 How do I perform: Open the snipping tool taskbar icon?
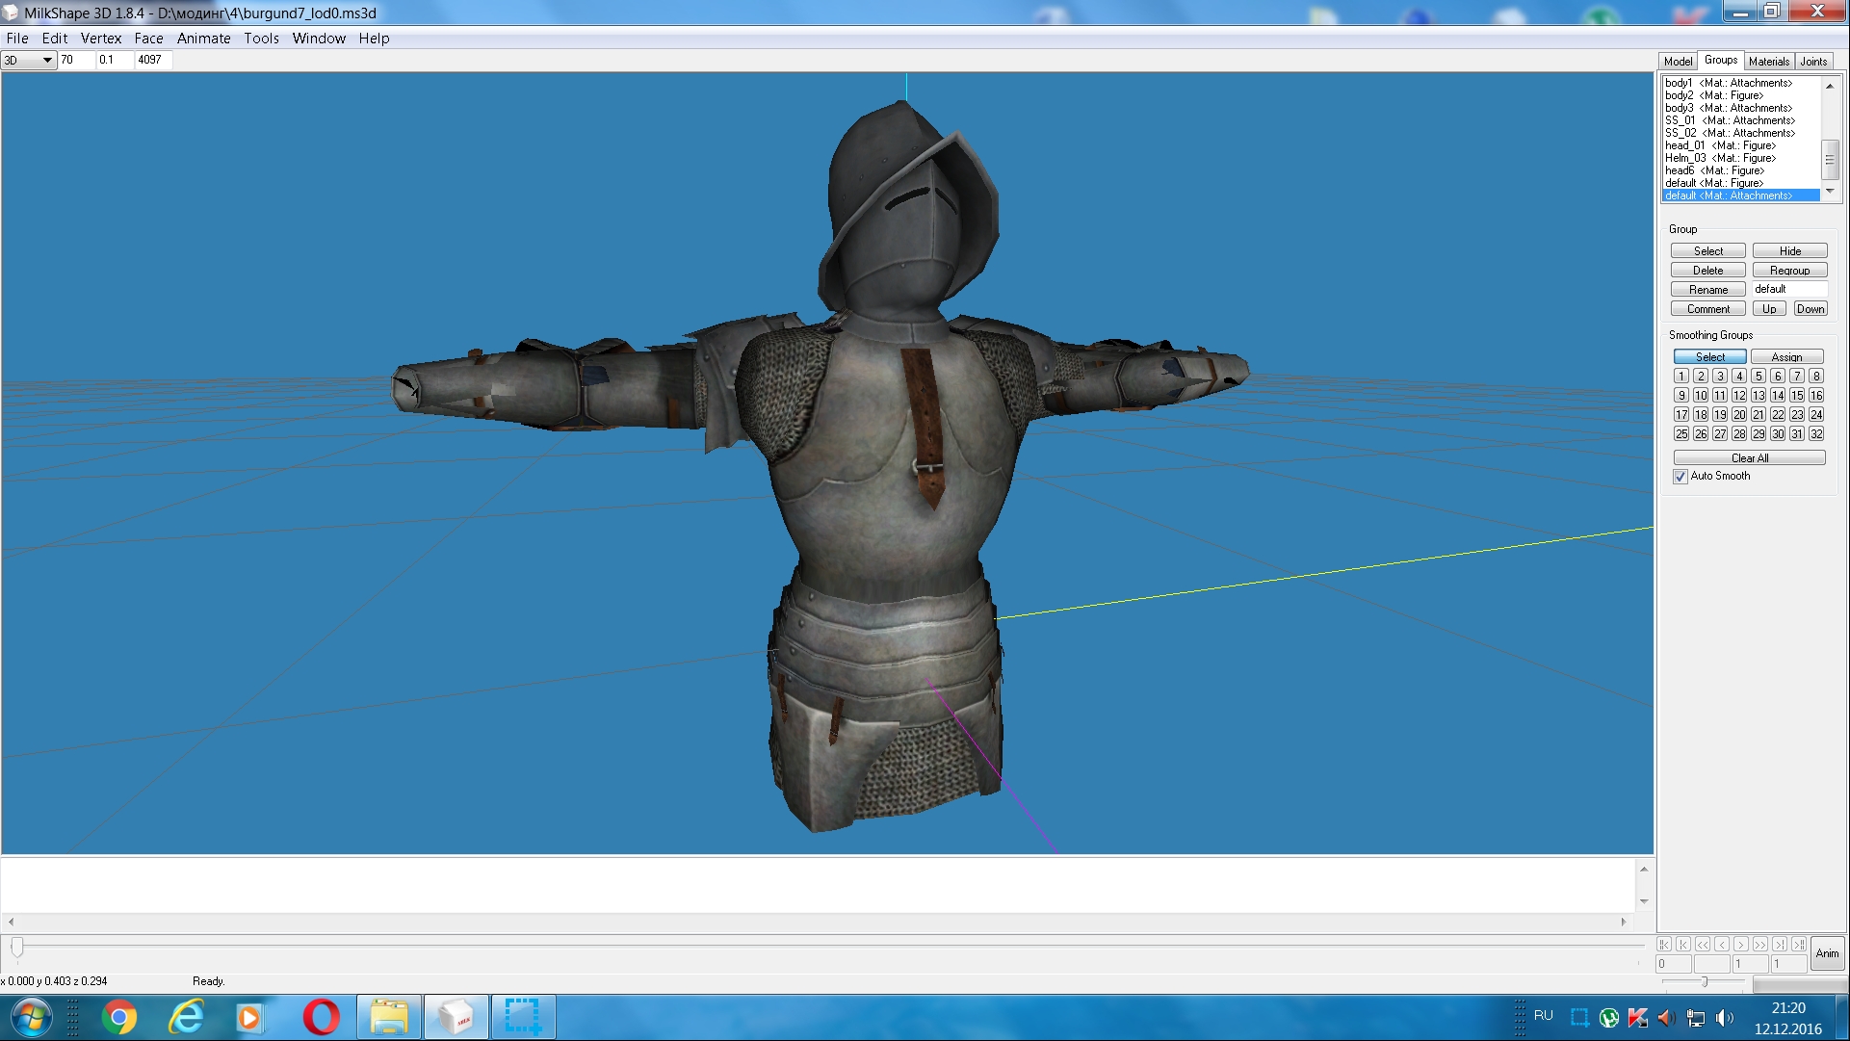click(x=523, y=1017)
